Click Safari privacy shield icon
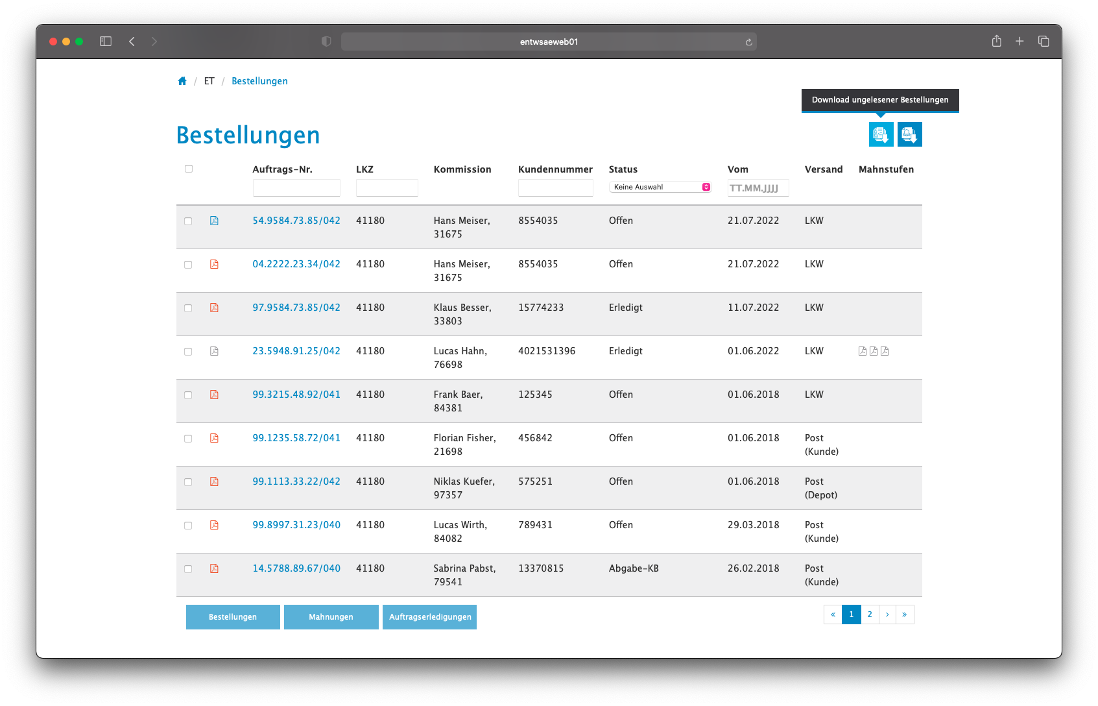Image resolution: width=1098 pixels, height=706 pixels. pos(326,42)
